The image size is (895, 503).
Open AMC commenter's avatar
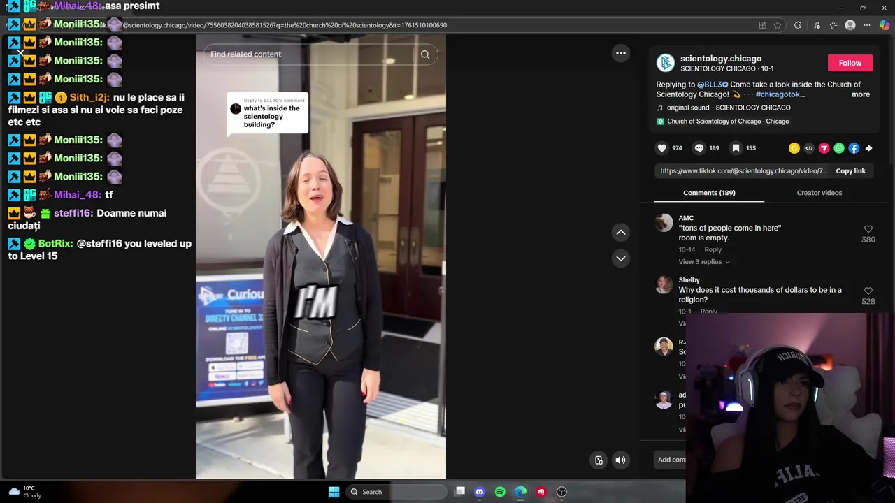click(664, 223)
